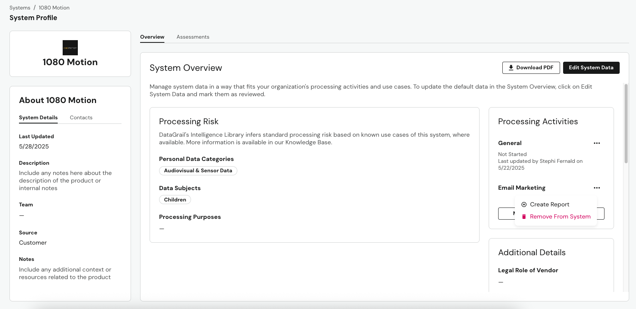The height and width of the screenshot is (309, 636).
Task: Click the Description notes placeholder text
Action: click(x=65, y=181)
